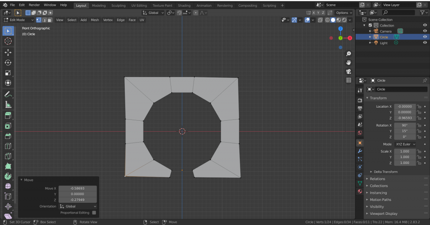Pick the Scale tool

coord(8,73)
